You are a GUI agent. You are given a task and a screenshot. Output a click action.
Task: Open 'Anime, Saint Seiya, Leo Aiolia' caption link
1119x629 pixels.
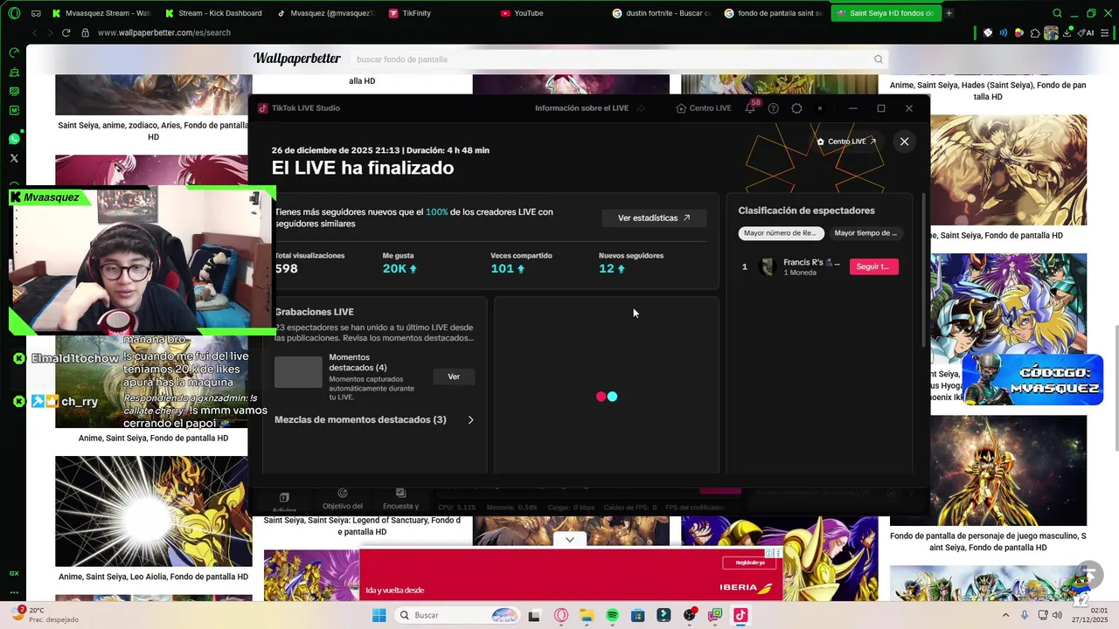153,577
